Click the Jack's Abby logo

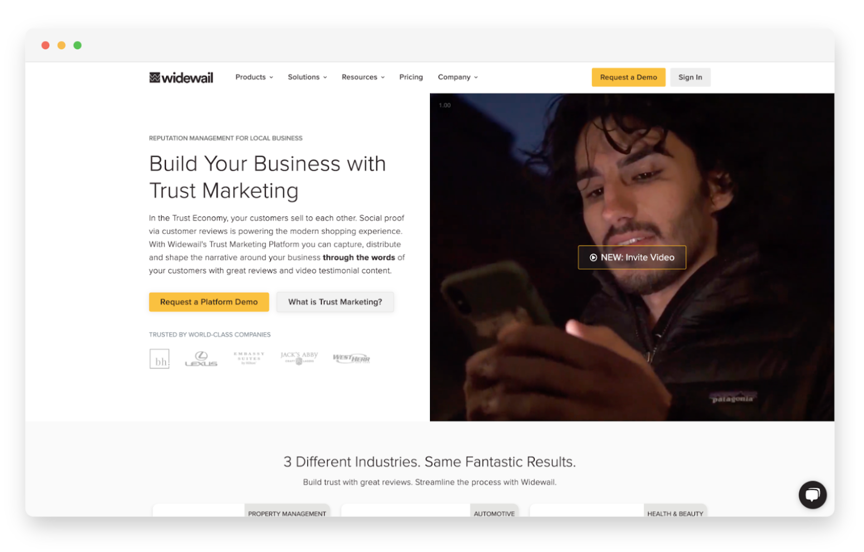299,358
